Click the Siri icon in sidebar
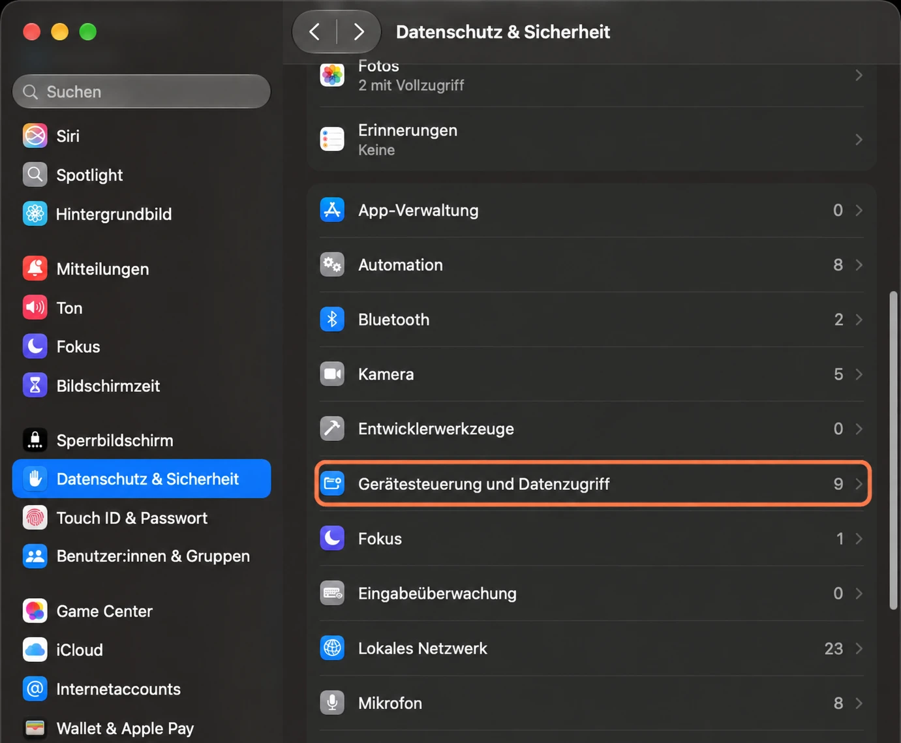Image resolution: width=901 pixels, height=743 pixels. click(x=35, y=136)
